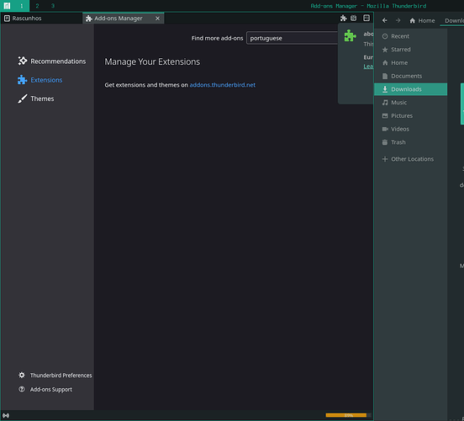Image resolution: width=464 pixels, height=421 pixels.
Task: Open addons.thunderbird.net link
Action: (222, 85)
